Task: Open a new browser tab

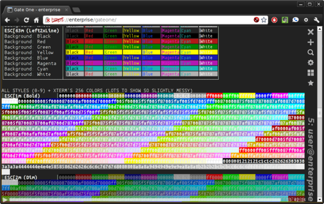Action: [77, 10]
